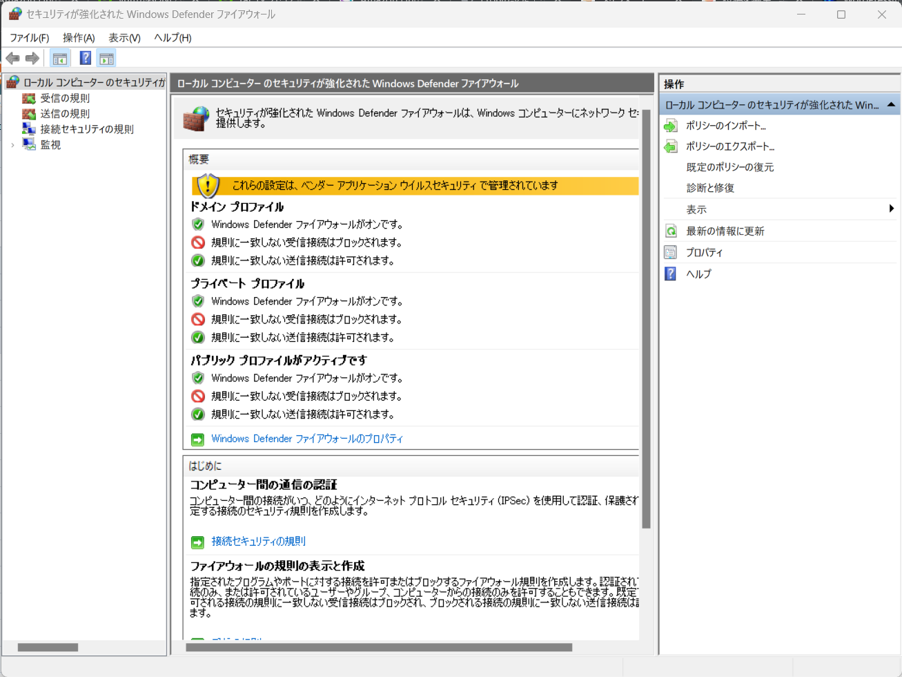Select 送信の規則 in the tree
This screenshot has height=677, width=902.
65,114
